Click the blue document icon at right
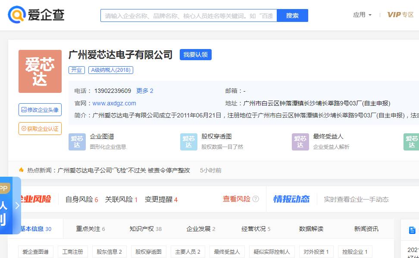The image size is (419, 258). point(412,230)
